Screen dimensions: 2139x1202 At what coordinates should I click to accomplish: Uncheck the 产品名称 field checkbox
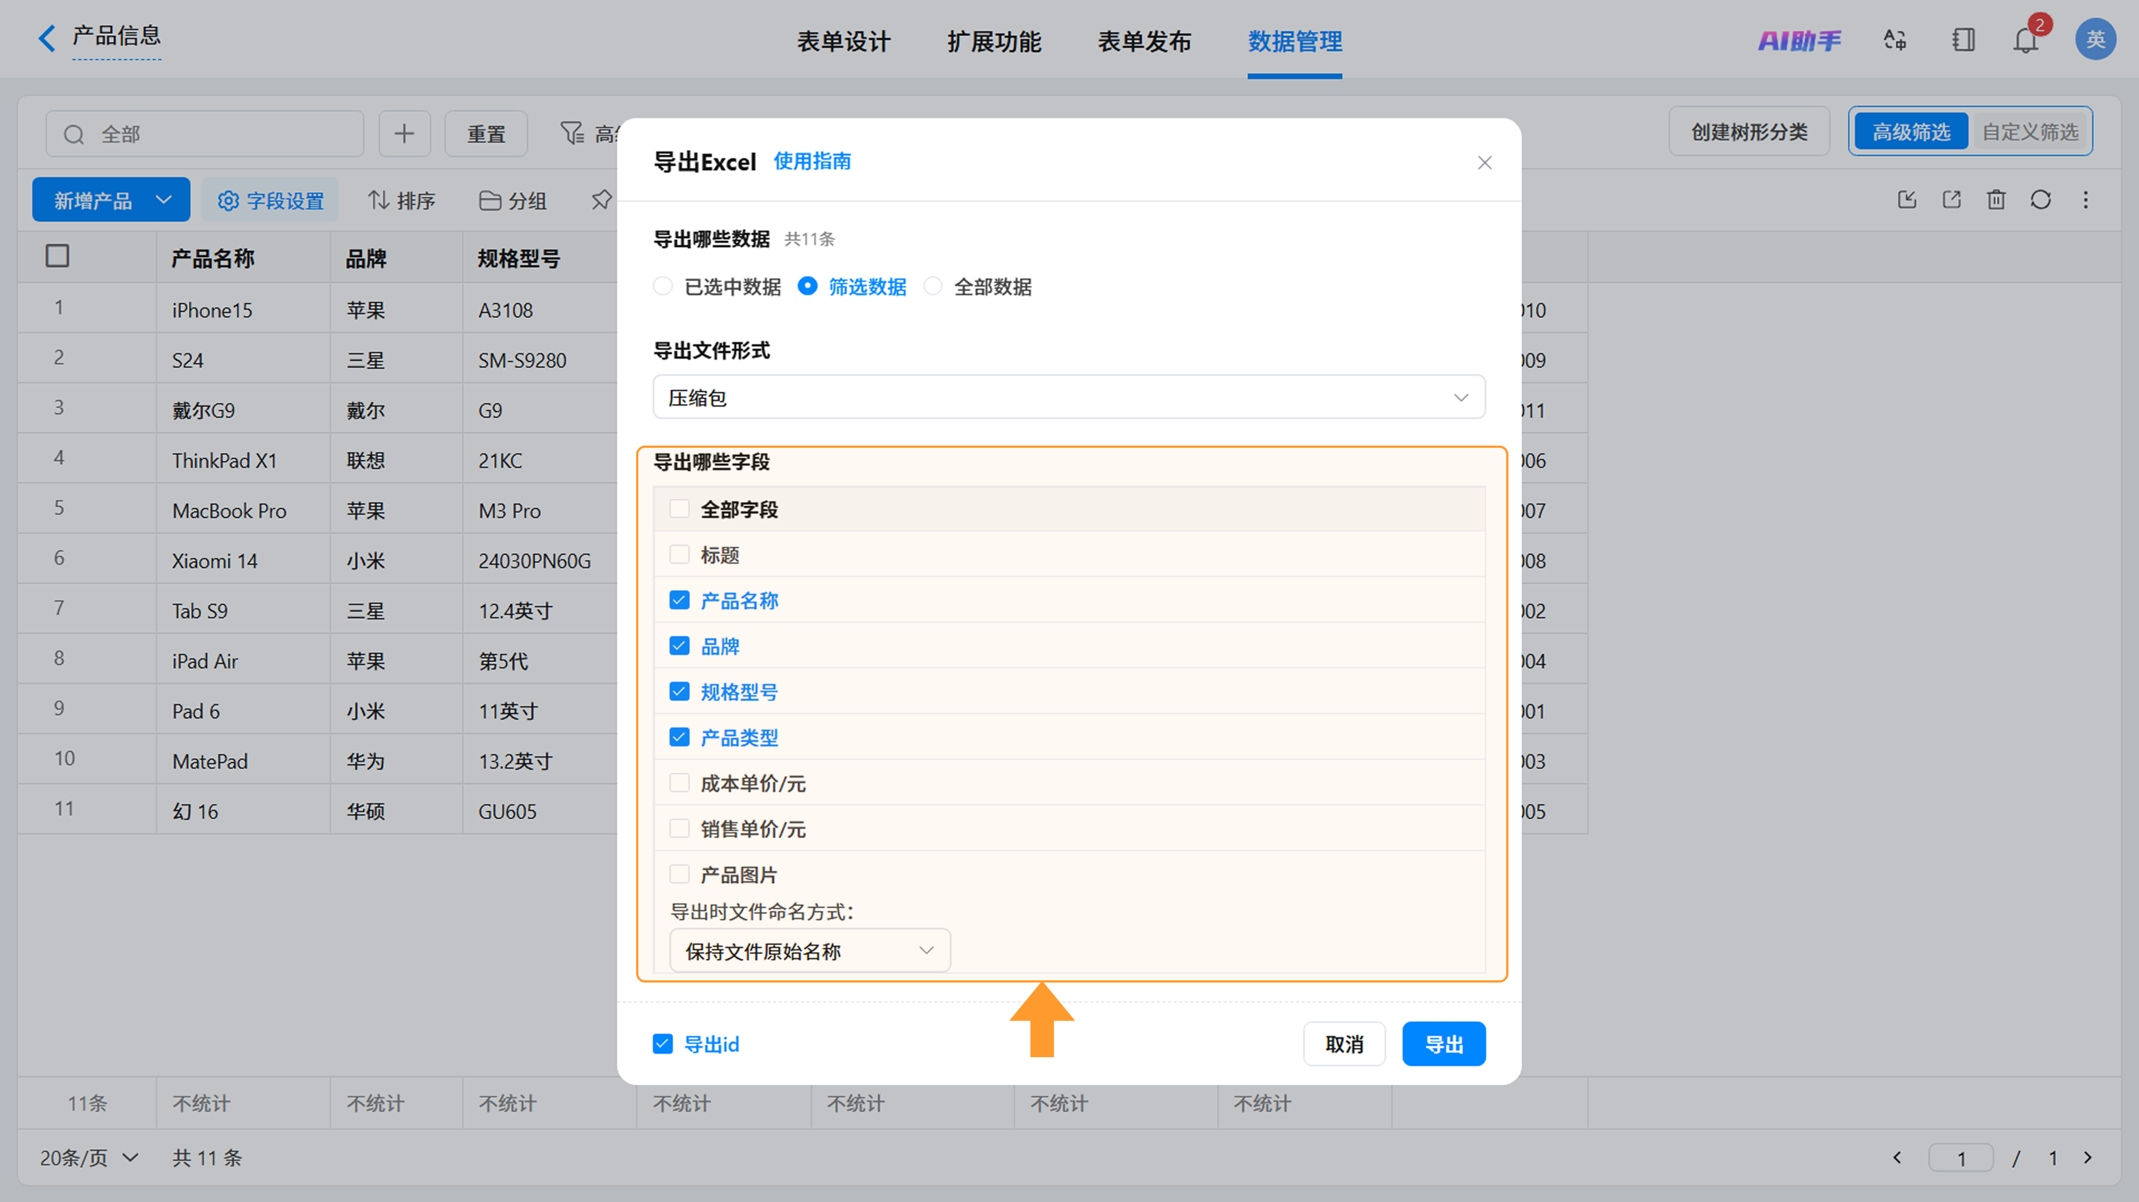[679, 600]
